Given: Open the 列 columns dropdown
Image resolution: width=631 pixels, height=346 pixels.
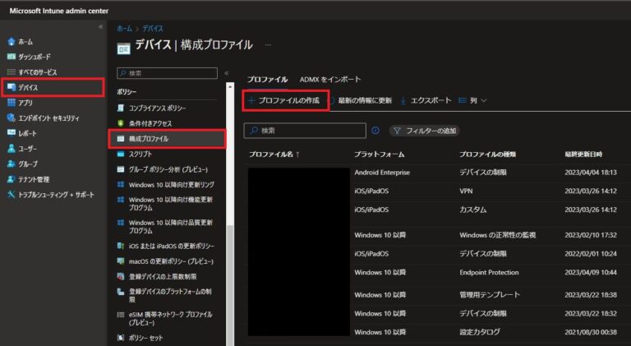Looking at the screenshot, I should click(473, 100).
